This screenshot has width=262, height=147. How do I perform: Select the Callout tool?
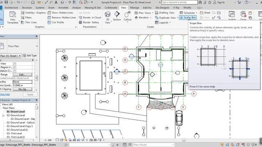pos(127,16)
